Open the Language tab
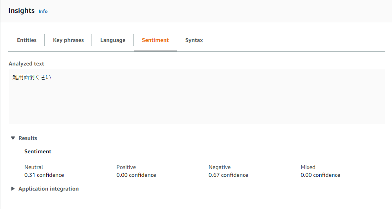This screenshot has height=209, width=392. [113, 40]
